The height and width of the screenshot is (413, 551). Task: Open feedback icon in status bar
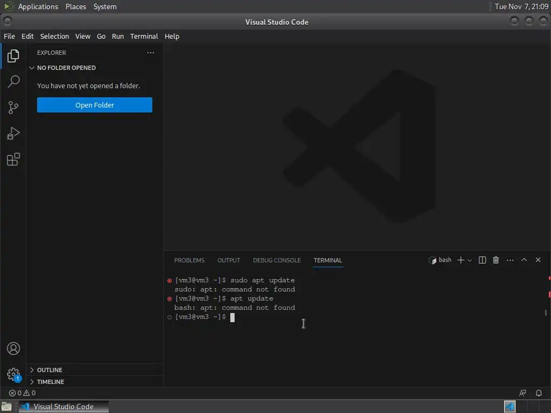click(x=523, y=393)
